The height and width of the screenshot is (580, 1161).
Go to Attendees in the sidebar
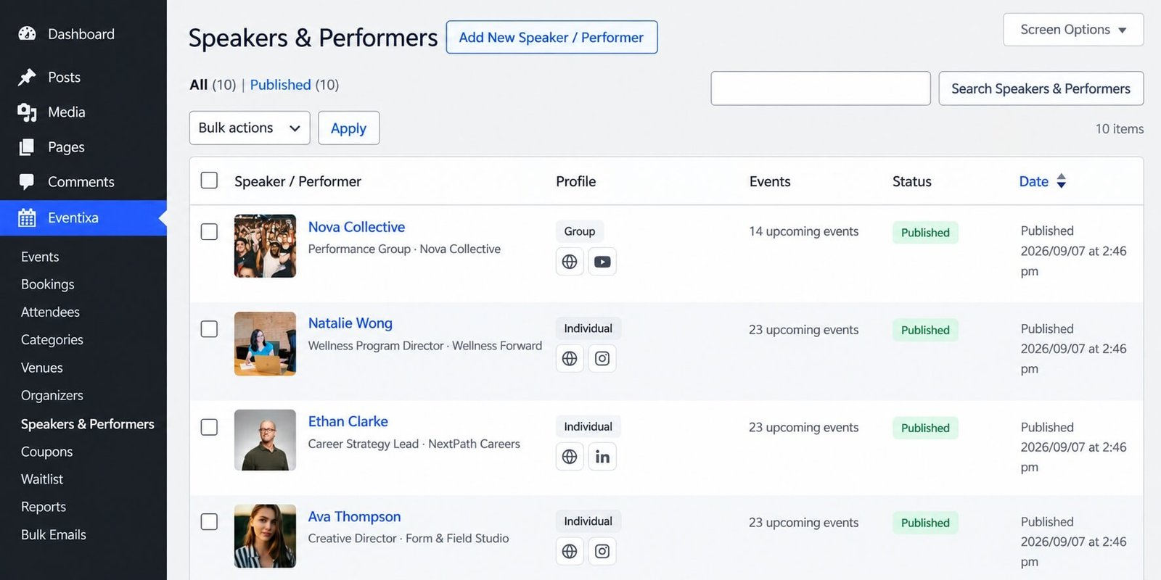(51, 312)
